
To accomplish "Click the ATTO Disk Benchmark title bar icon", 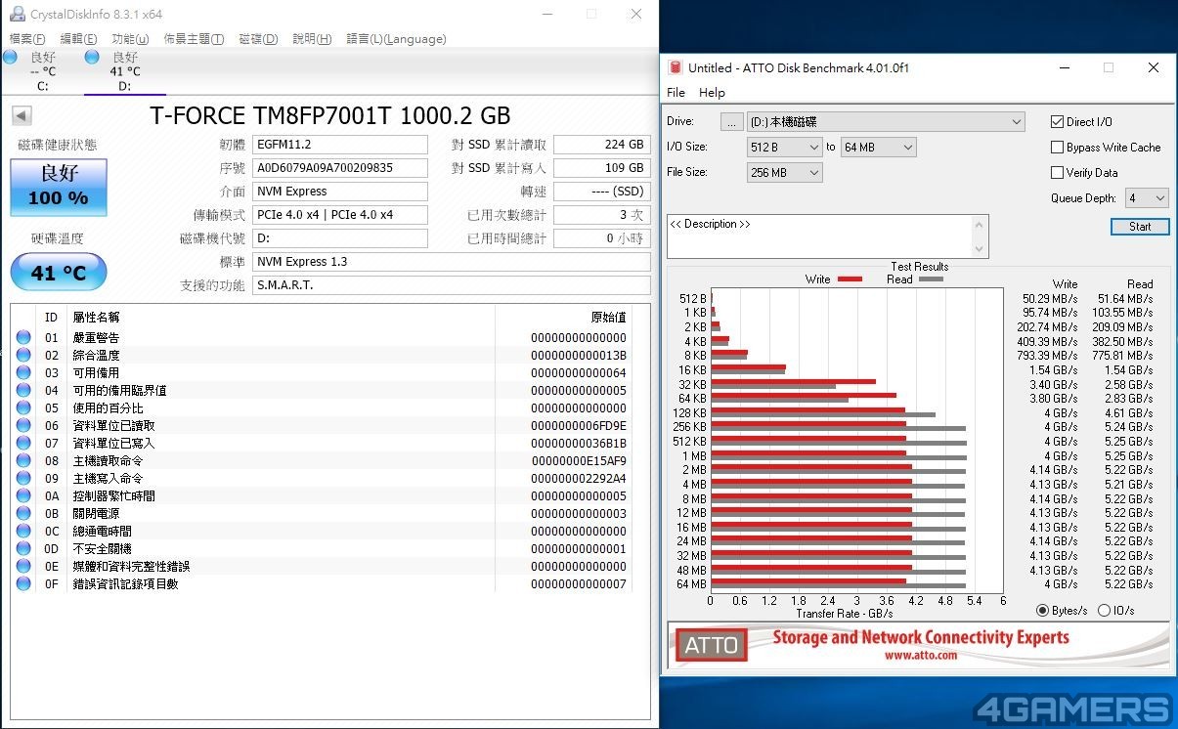I will pyautogui.click(x=676, y=67).
